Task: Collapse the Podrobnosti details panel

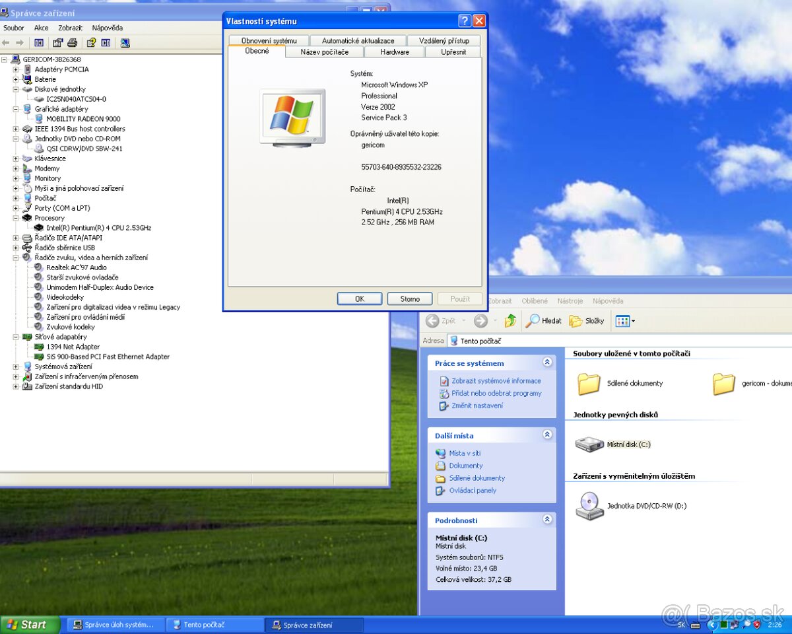Action: click(547, 520)
